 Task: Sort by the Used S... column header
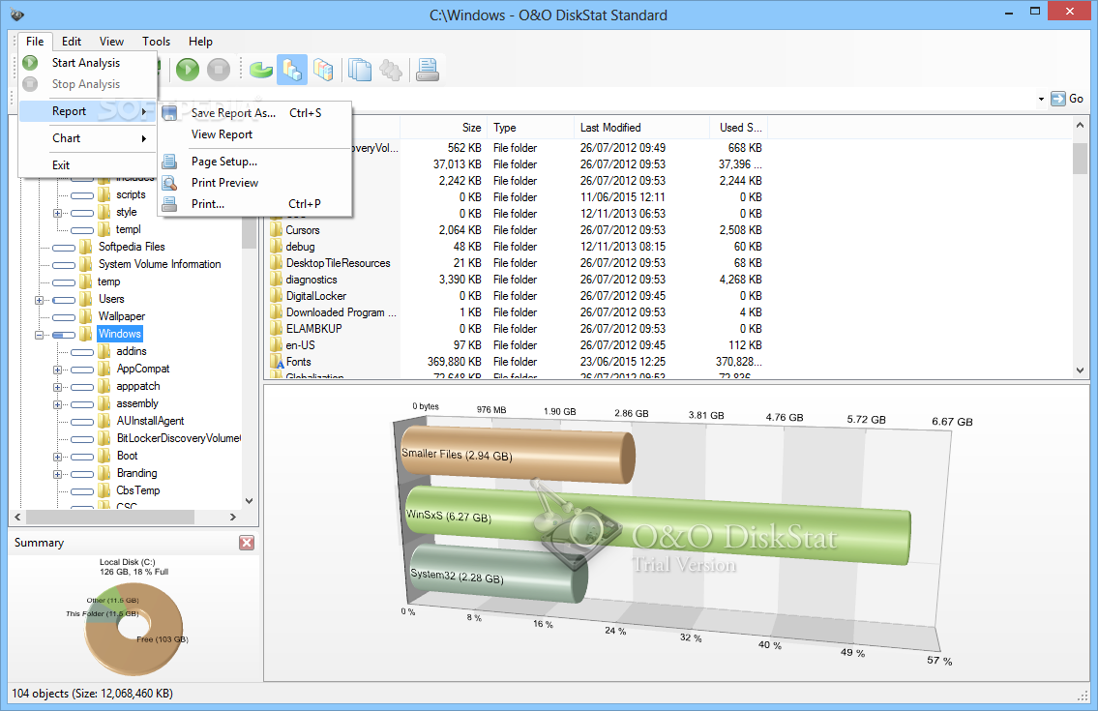click(x=739, y=128)
